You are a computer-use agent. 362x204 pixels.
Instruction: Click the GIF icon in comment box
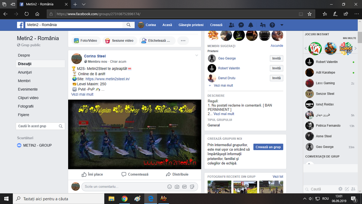point(184,187)
